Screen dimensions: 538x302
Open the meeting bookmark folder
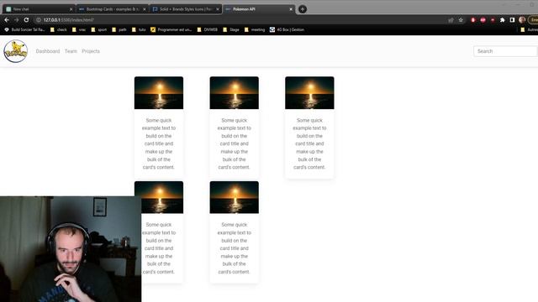[255, 30]
